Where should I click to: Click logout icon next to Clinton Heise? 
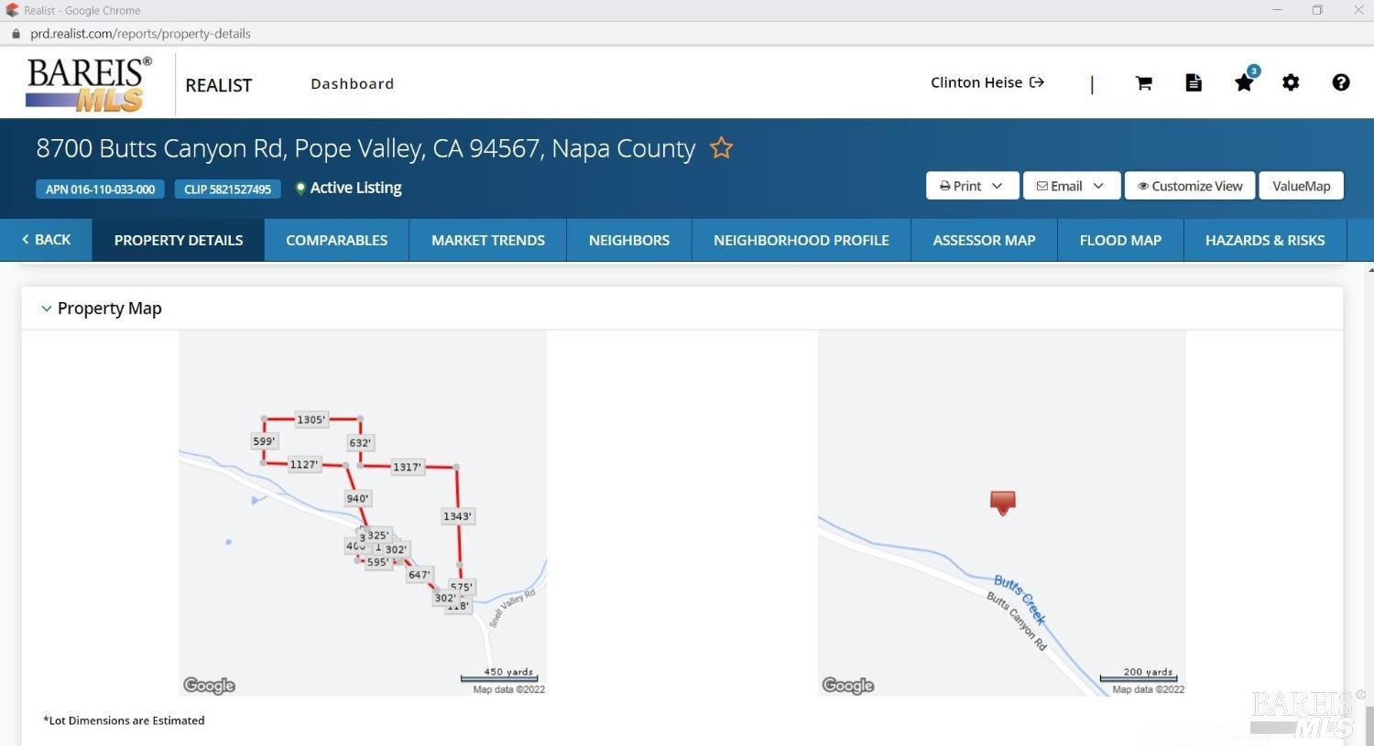[x=1037, y=82]
